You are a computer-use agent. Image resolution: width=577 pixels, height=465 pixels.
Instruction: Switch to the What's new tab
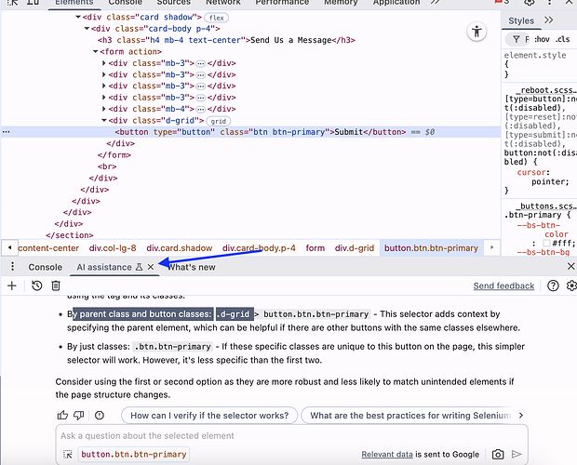click(x=192, y=267)
